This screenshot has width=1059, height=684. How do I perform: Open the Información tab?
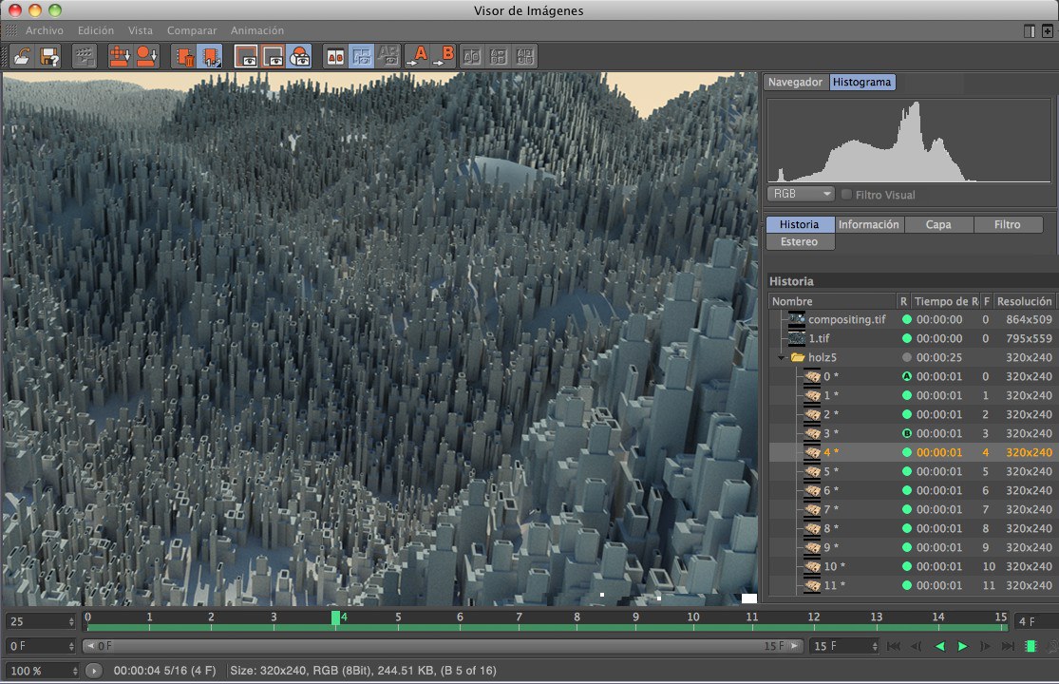pos(868,225)
